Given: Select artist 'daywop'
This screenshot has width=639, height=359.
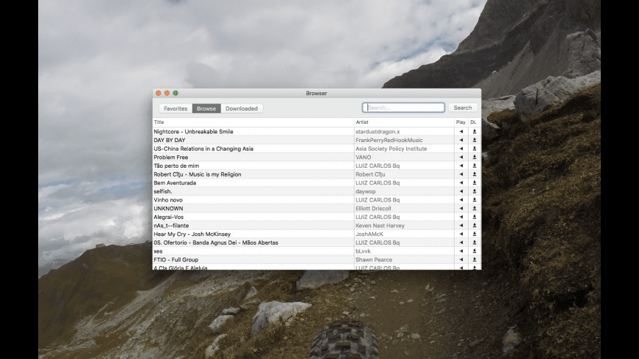Looking at the screenshot, I should tap(366, 191).
